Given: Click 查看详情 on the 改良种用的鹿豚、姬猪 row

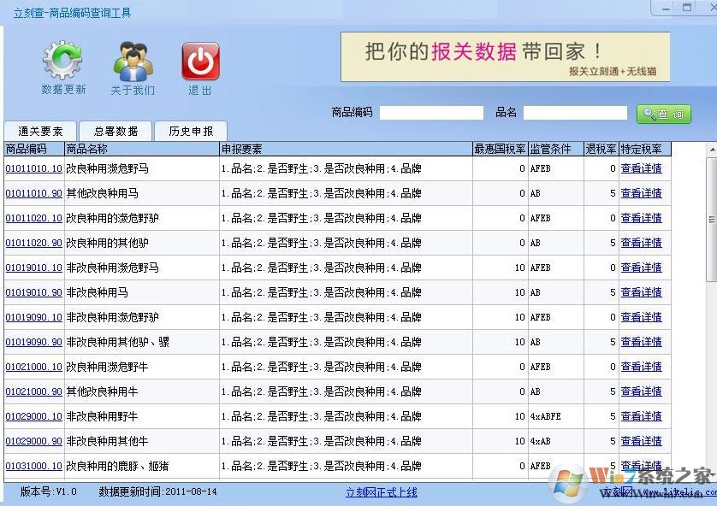Looking at the screenshot, I should 641,466.
